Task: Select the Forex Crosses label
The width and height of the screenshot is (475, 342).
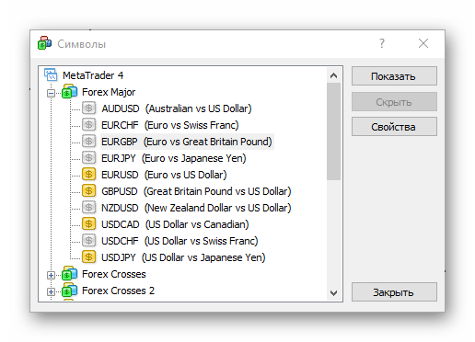Action: tap(114, 274)
